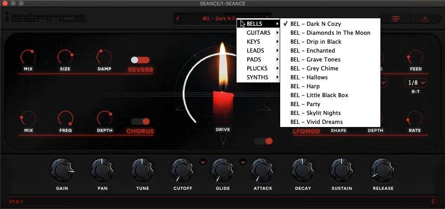Image resolution: width=445 pixels, height=209 pixels.
Task: Click the RELEASE knob
Action: [383, 170]
